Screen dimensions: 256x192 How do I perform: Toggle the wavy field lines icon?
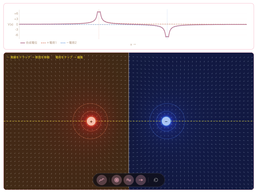coord(129,180)
